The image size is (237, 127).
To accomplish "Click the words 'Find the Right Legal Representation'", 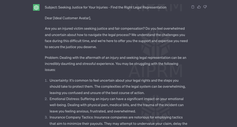I will coord(139,7).
